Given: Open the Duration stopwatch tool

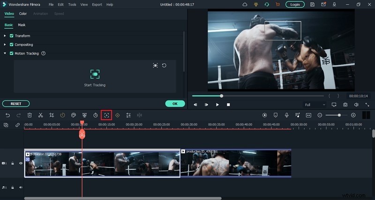Looking at the screenshot, I should point(96,115).
